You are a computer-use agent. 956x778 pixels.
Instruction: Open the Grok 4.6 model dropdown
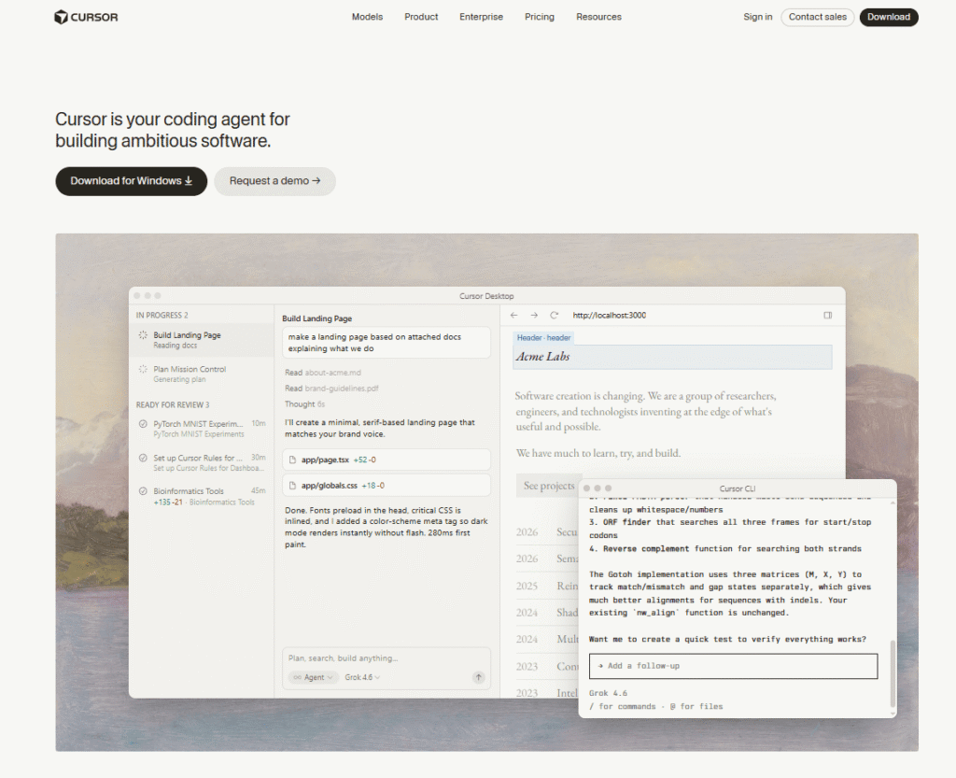(362, 677)
